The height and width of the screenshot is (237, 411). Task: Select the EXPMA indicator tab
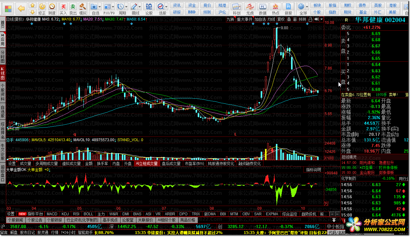pos(272,214)
